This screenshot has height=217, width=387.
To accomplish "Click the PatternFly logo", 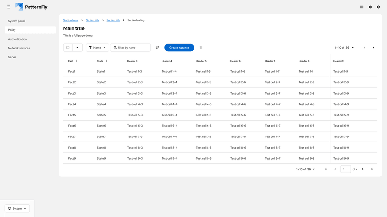I will [x=31, y=7].
